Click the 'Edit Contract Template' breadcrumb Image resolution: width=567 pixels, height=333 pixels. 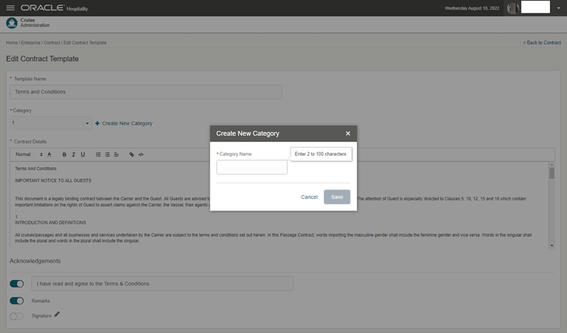[85, 42]
